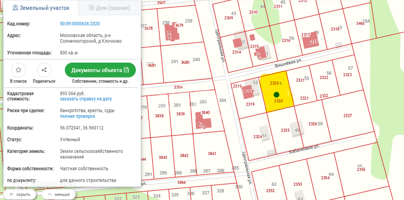Click plot label 3465

tap(360, 23)
